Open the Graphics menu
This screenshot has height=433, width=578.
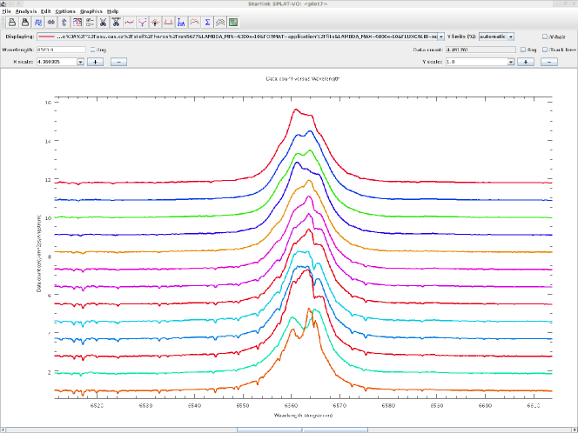pyautogui.click(x=91, y=11)
